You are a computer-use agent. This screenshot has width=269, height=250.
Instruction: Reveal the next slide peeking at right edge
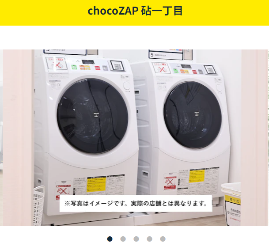tap(268, 138)
